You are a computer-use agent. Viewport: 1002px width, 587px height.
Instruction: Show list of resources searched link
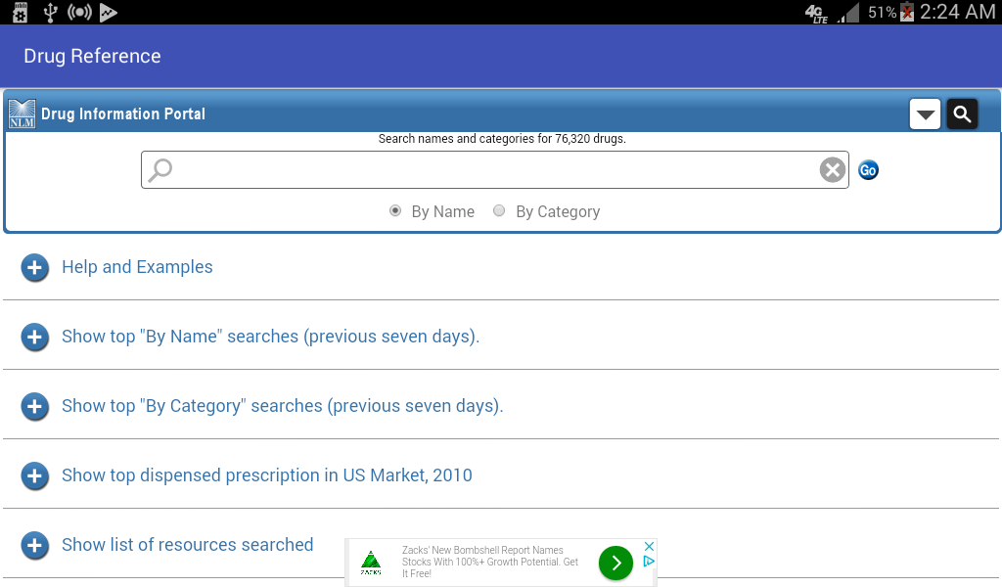coord(187,545)
